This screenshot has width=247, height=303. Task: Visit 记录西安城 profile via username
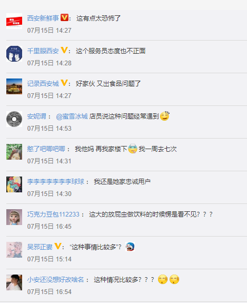pos(43,84)
